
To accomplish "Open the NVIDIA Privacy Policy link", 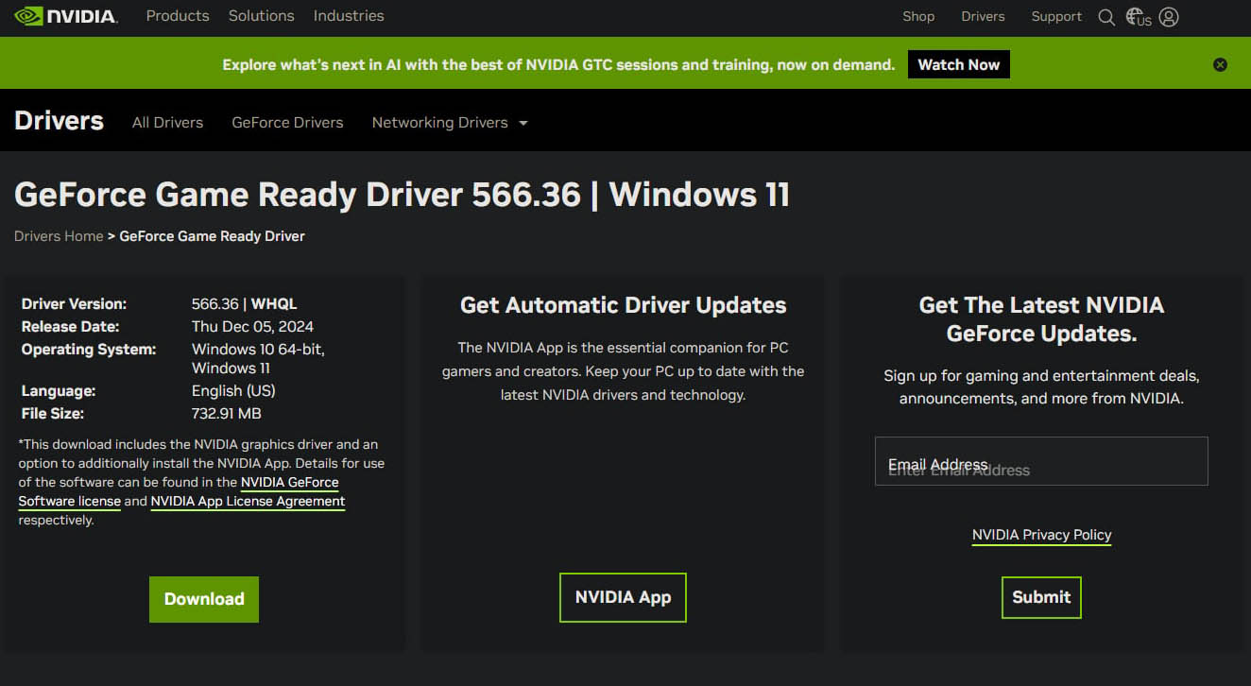I will click(x=1041, y=535).
